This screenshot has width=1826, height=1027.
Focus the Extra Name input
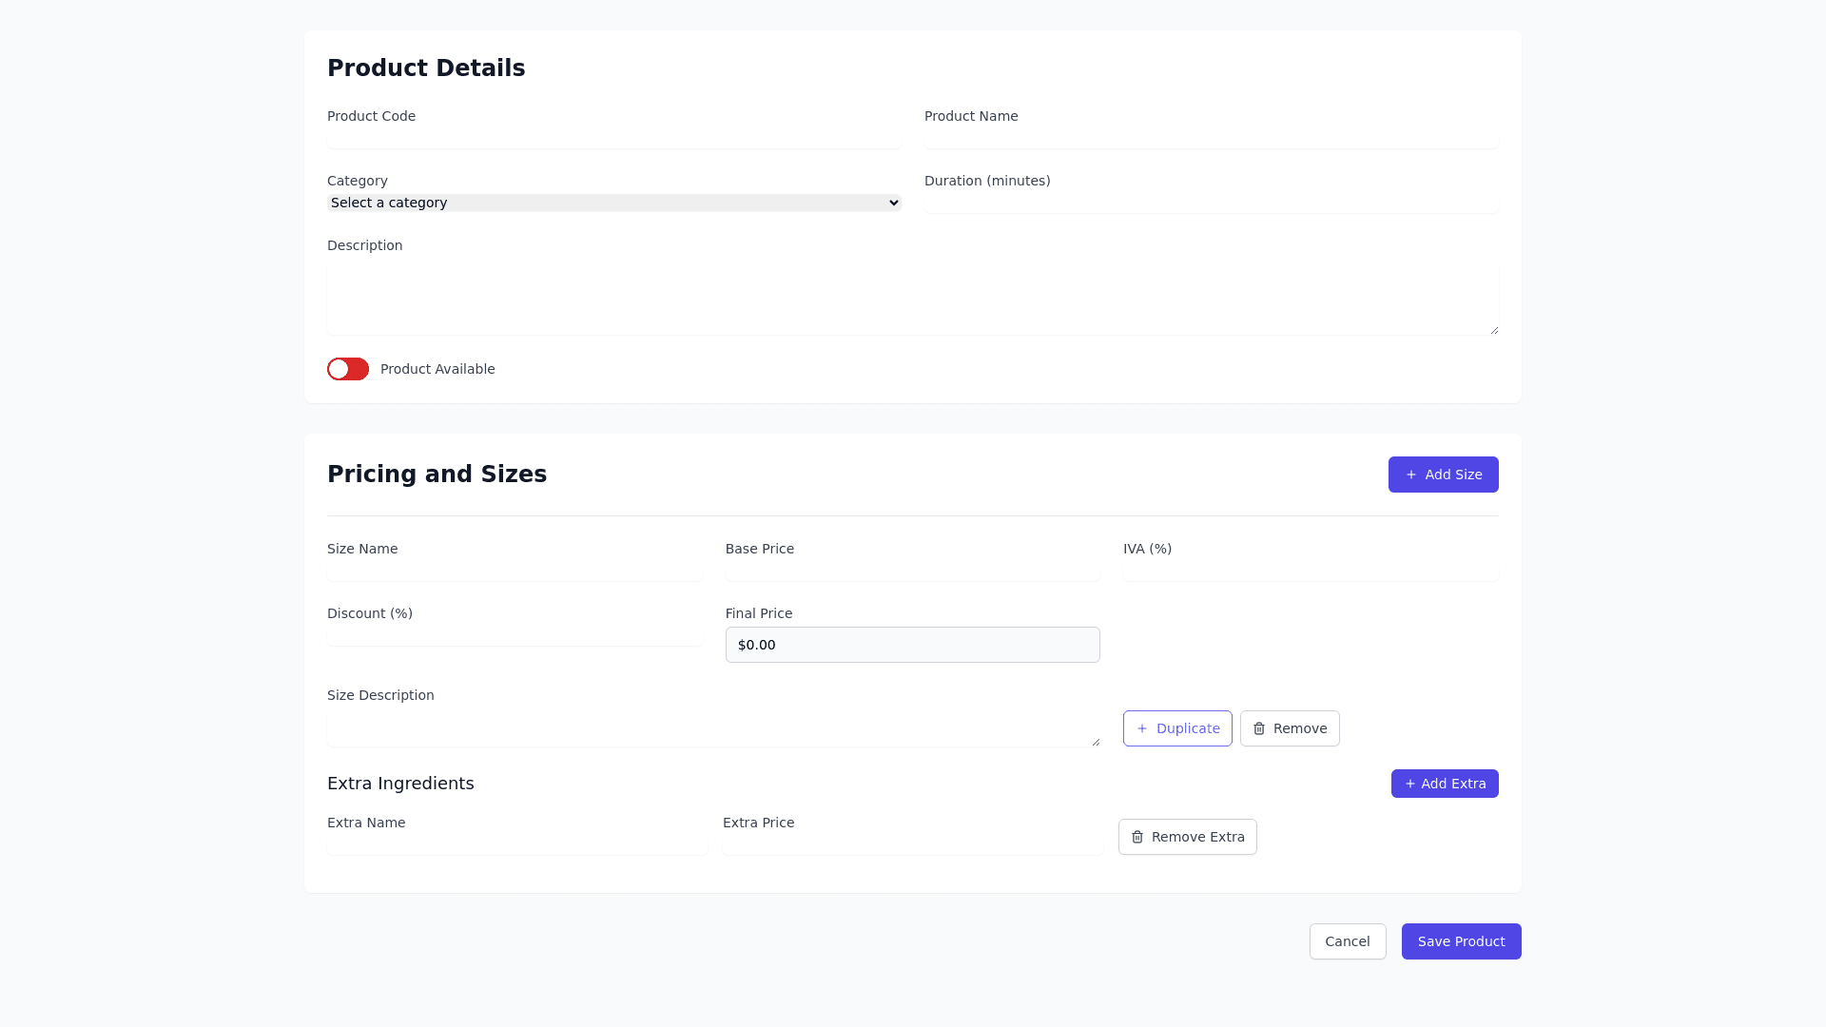click(516, 844)
